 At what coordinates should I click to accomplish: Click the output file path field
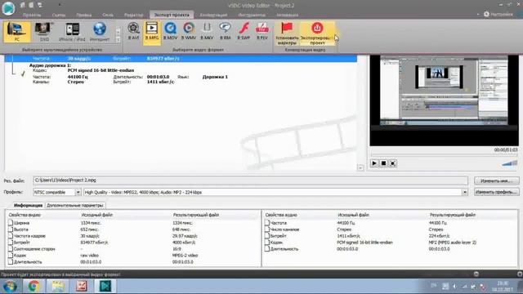click(x=250, y=180)
